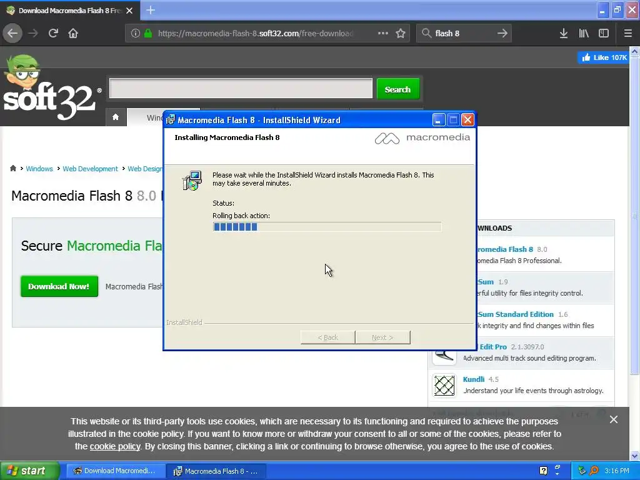Close the InstallShield Wizard window
This screenshot has width=640, height=480.
point(467,120)
